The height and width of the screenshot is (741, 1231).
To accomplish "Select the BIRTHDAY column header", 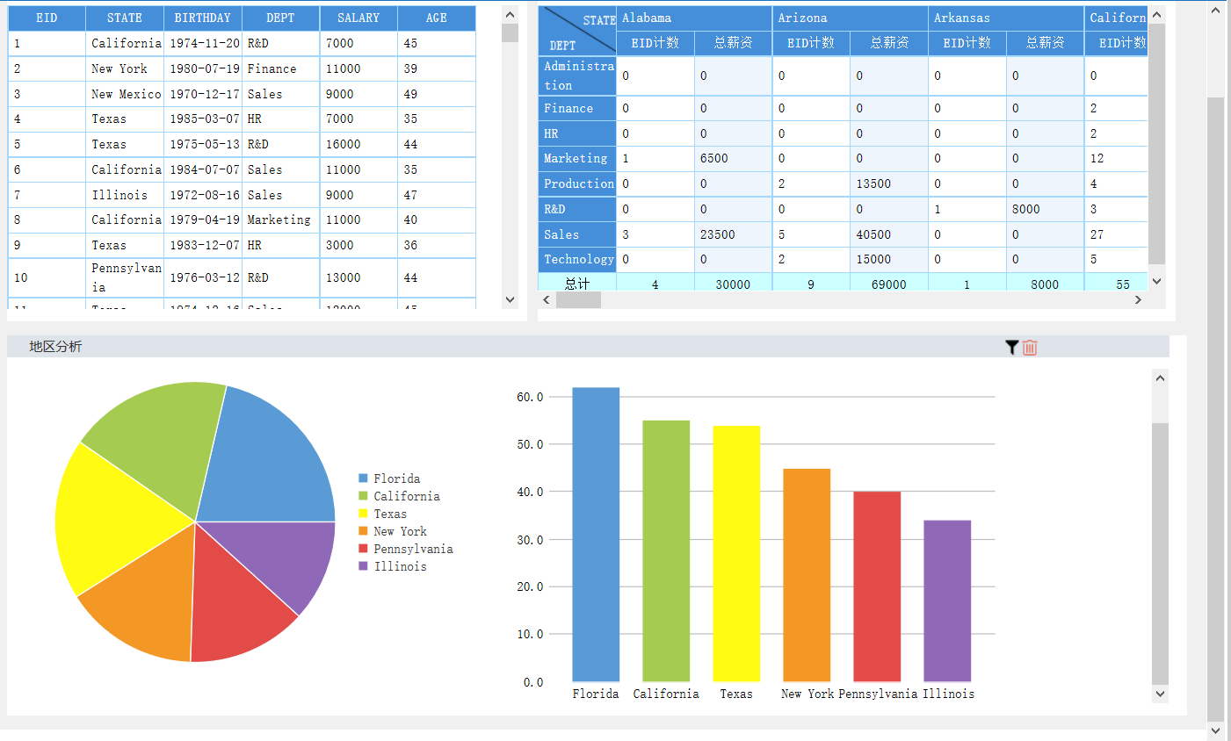I will 202,18.
